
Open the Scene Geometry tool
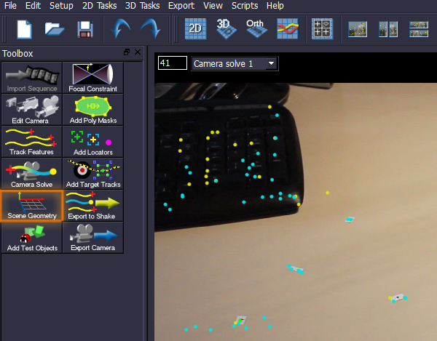[32, 206]
